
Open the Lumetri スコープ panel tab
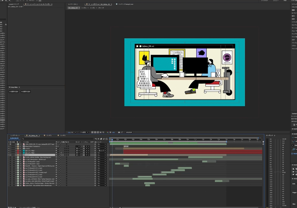14,5
